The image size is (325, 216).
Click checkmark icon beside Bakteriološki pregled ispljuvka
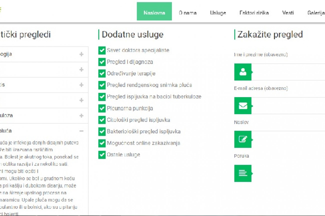102,132
